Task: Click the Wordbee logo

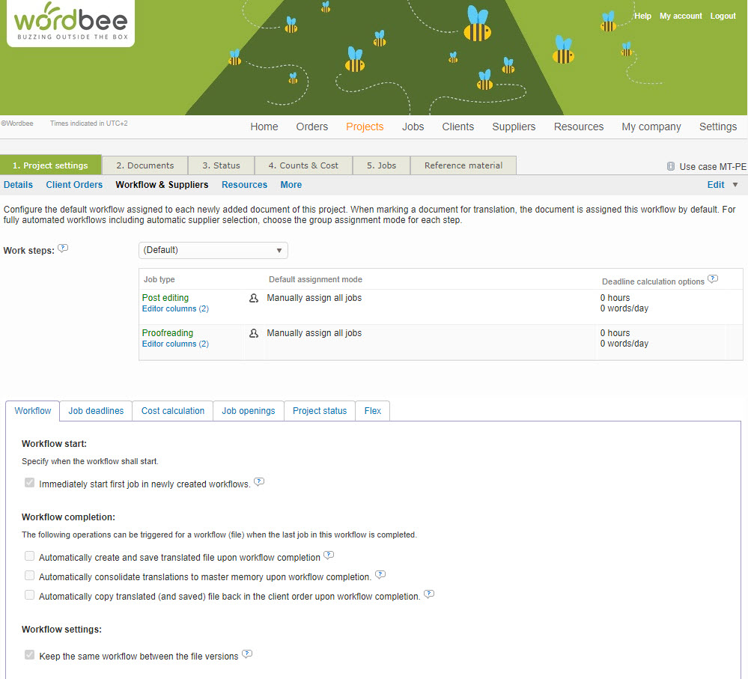Action: (71, 23)
